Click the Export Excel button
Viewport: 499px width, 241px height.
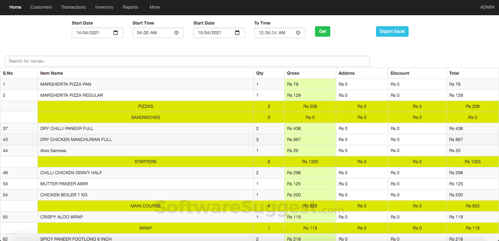point(392,31)
